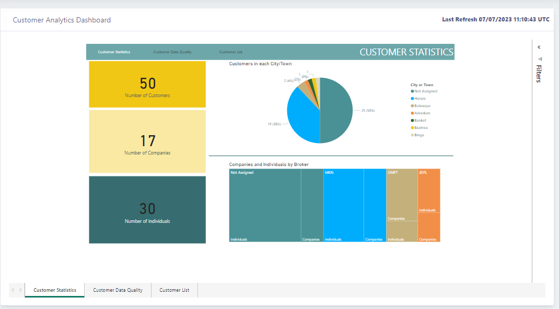Select the Number of Customers card

point(147,85)
